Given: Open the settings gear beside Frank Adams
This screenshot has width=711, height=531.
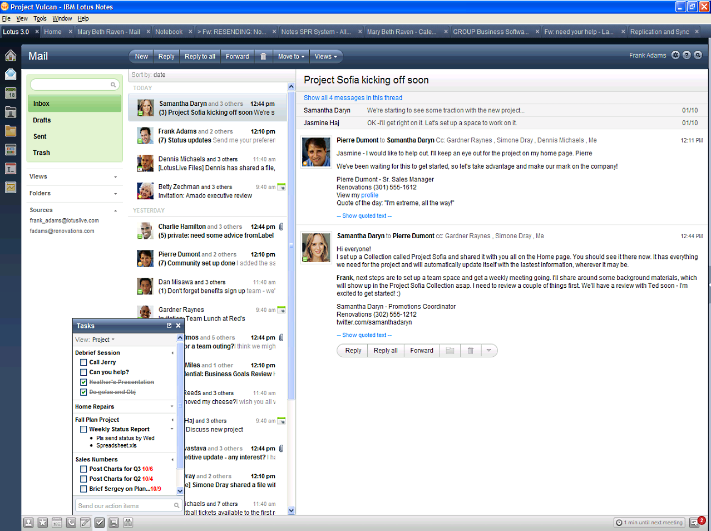Looking at the screenshot, I should [x=675, y=55].
